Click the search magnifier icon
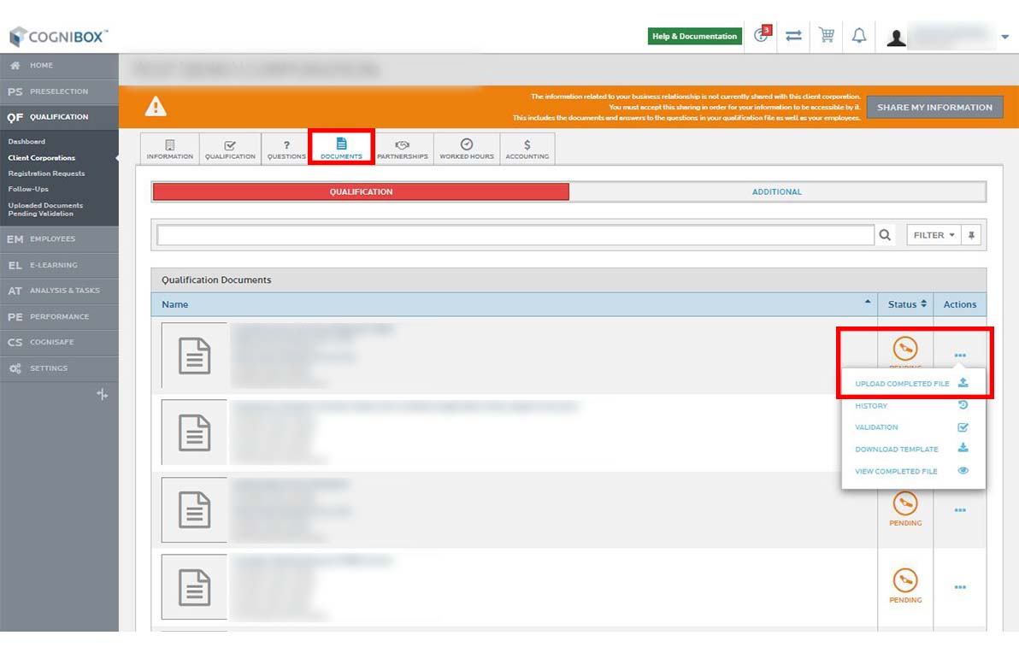Image resolution: width=1019 pixels, height=653 pixels. [885, 235]
